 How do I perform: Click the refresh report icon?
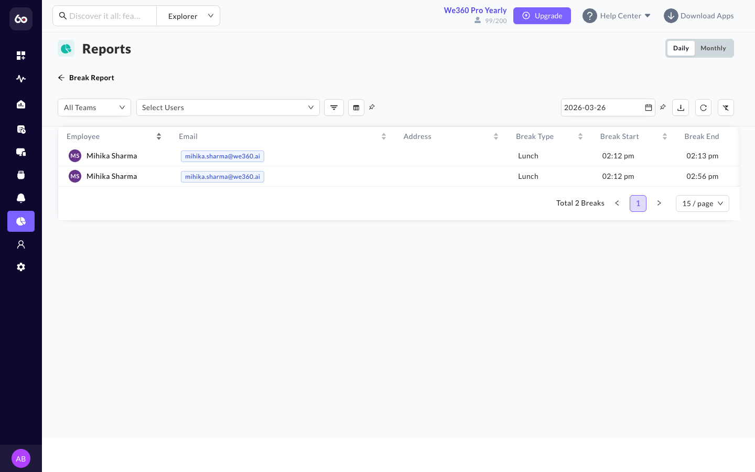(x=704, y=108)
